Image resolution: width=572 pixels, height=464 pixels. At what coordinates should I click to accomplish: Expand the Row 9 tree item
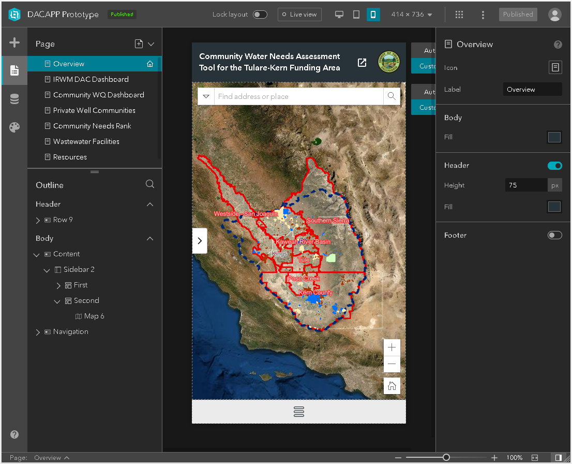[x=38, y=220]
